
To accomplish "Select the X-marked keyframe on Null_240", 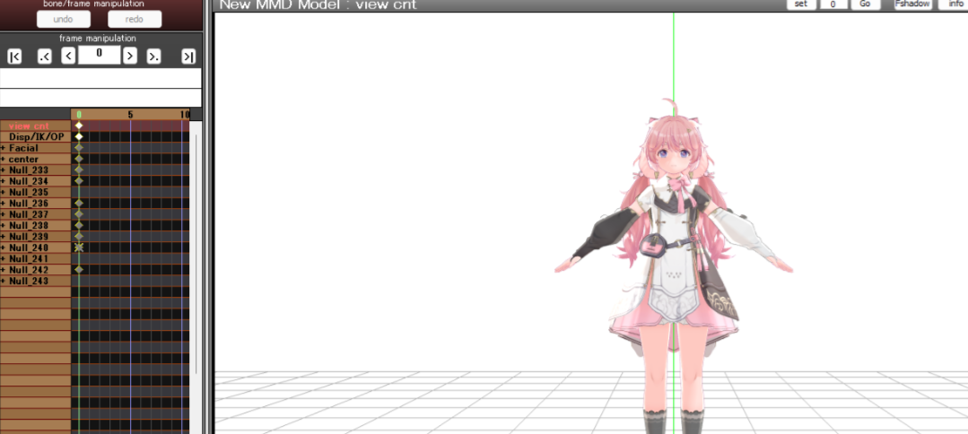I will pos(79,247).
